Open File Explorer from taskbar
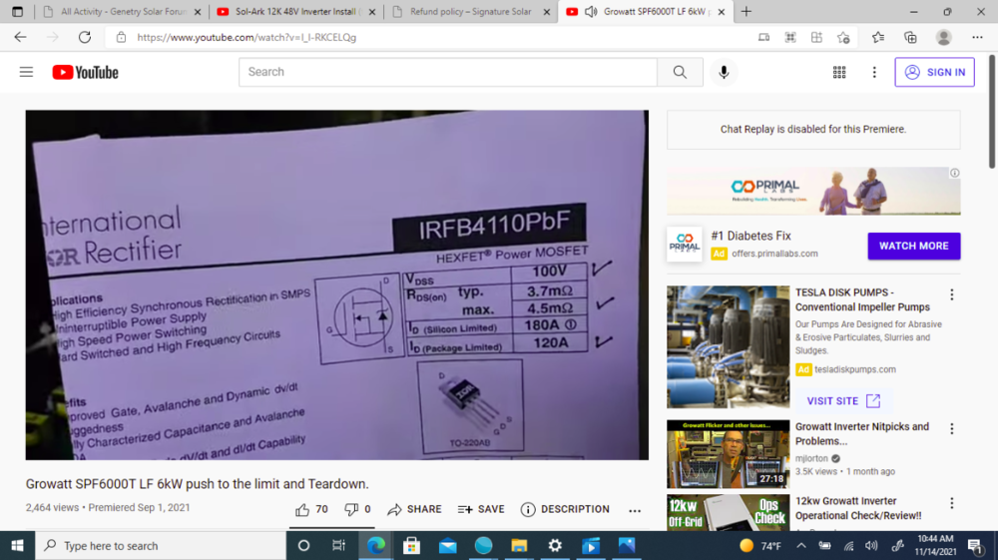 [519, 545]
